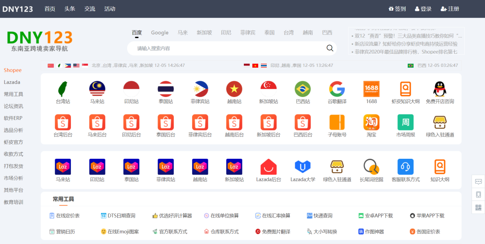Open the 淘宝 icon
The height and width of the screenshot is (244, 485).
371,122
